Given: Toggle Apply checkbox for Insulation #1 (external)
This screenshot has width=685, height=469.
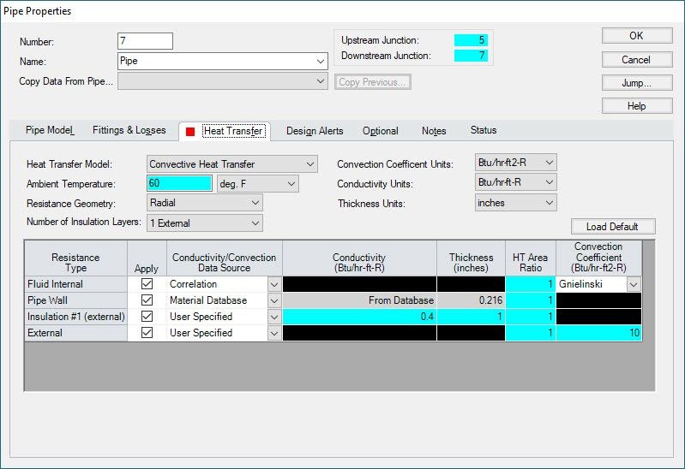Looking at the screenshot, I should pos(147,317).
